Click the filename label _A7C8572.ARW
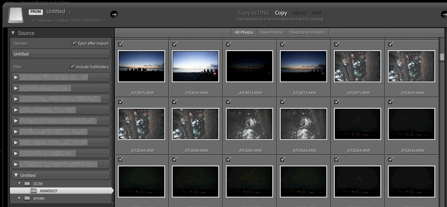The image size is (447, 207). tap(304, 93)
